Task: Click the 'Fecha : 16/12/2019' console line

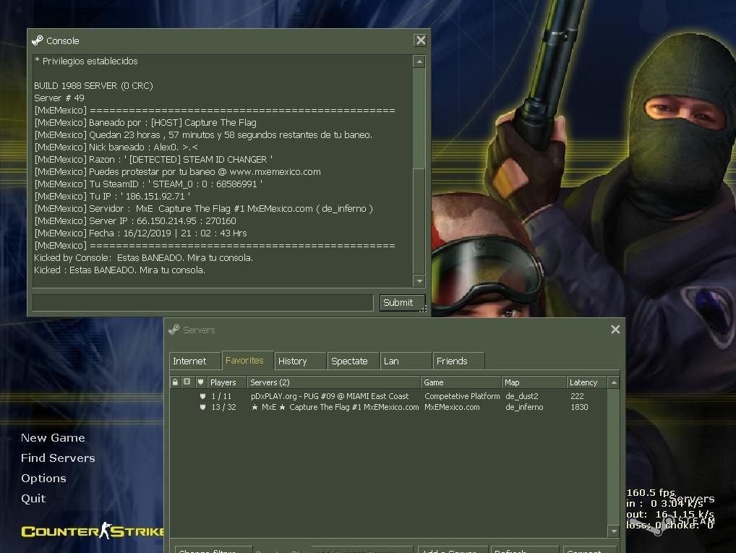Action: [x=140, y=233]
